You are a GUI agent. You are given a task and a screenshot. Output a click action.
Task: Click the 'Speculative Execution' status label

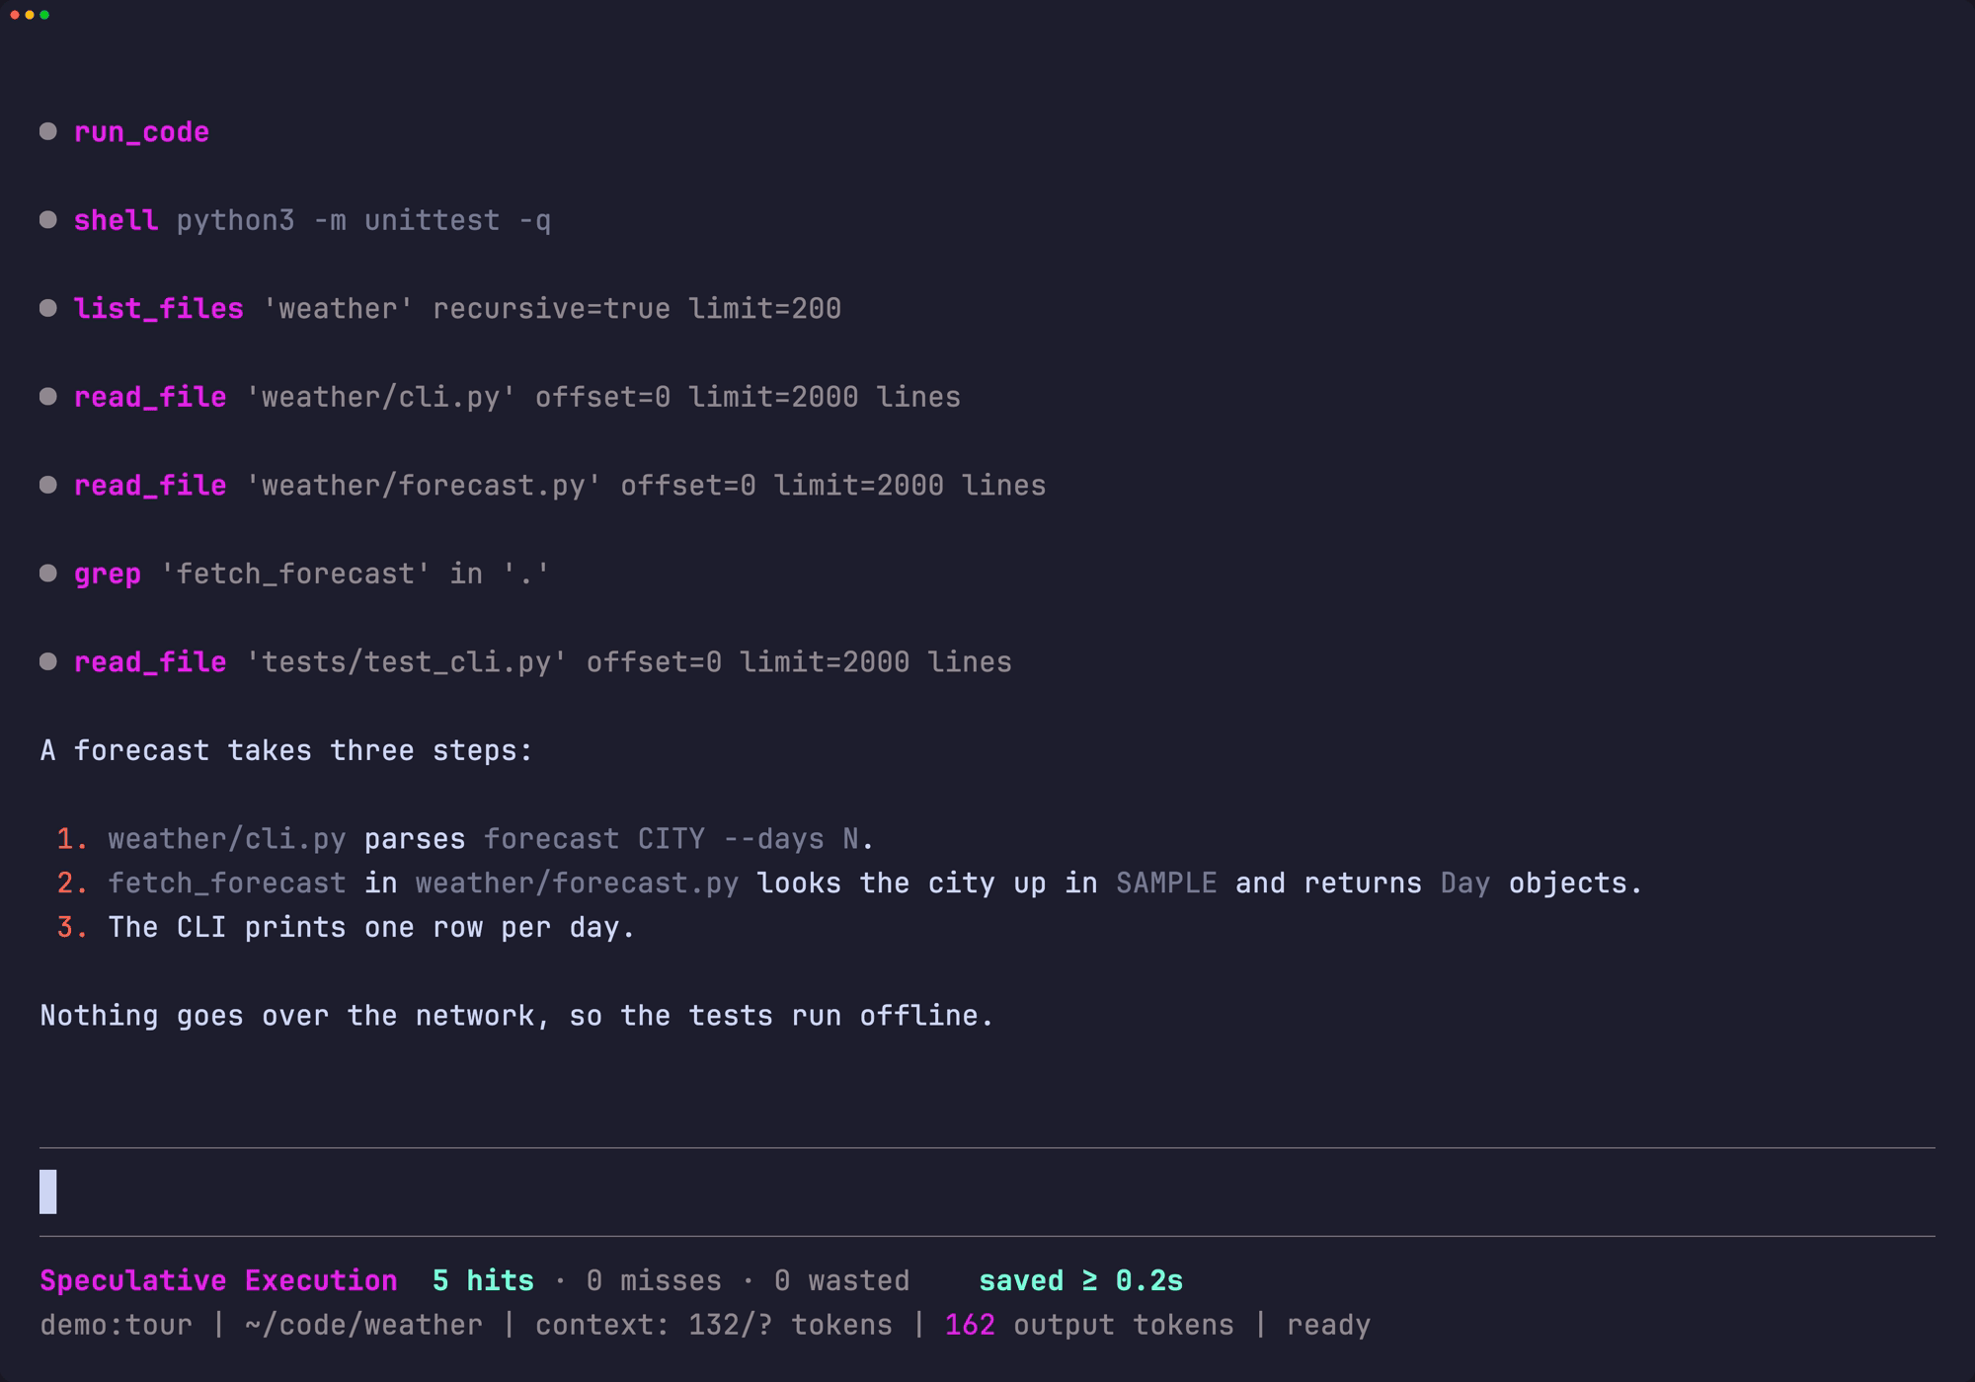[x=218, y=1280]
